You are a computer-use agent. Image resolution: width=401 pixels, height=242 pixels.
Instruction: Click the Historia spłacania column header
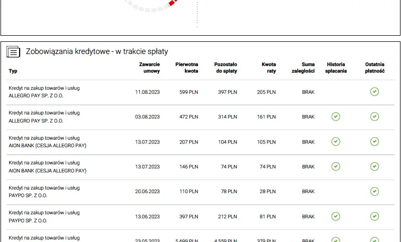336,68
